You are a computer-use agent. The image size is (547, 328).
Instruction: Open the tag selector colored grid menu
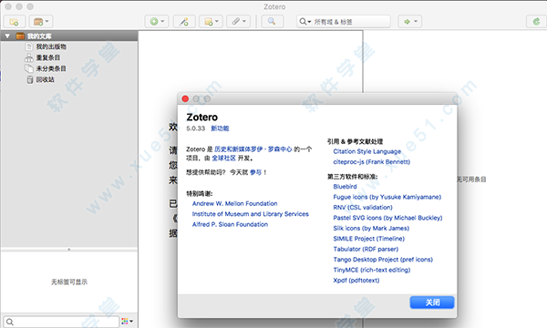[x=127, y=321]
